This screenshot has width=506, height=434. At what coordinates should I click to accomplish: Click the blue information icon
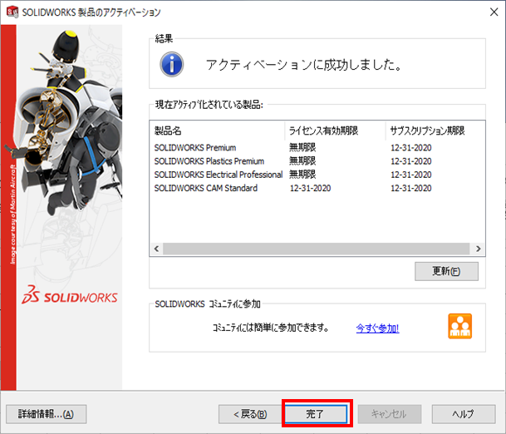click(x=172, y=64)
